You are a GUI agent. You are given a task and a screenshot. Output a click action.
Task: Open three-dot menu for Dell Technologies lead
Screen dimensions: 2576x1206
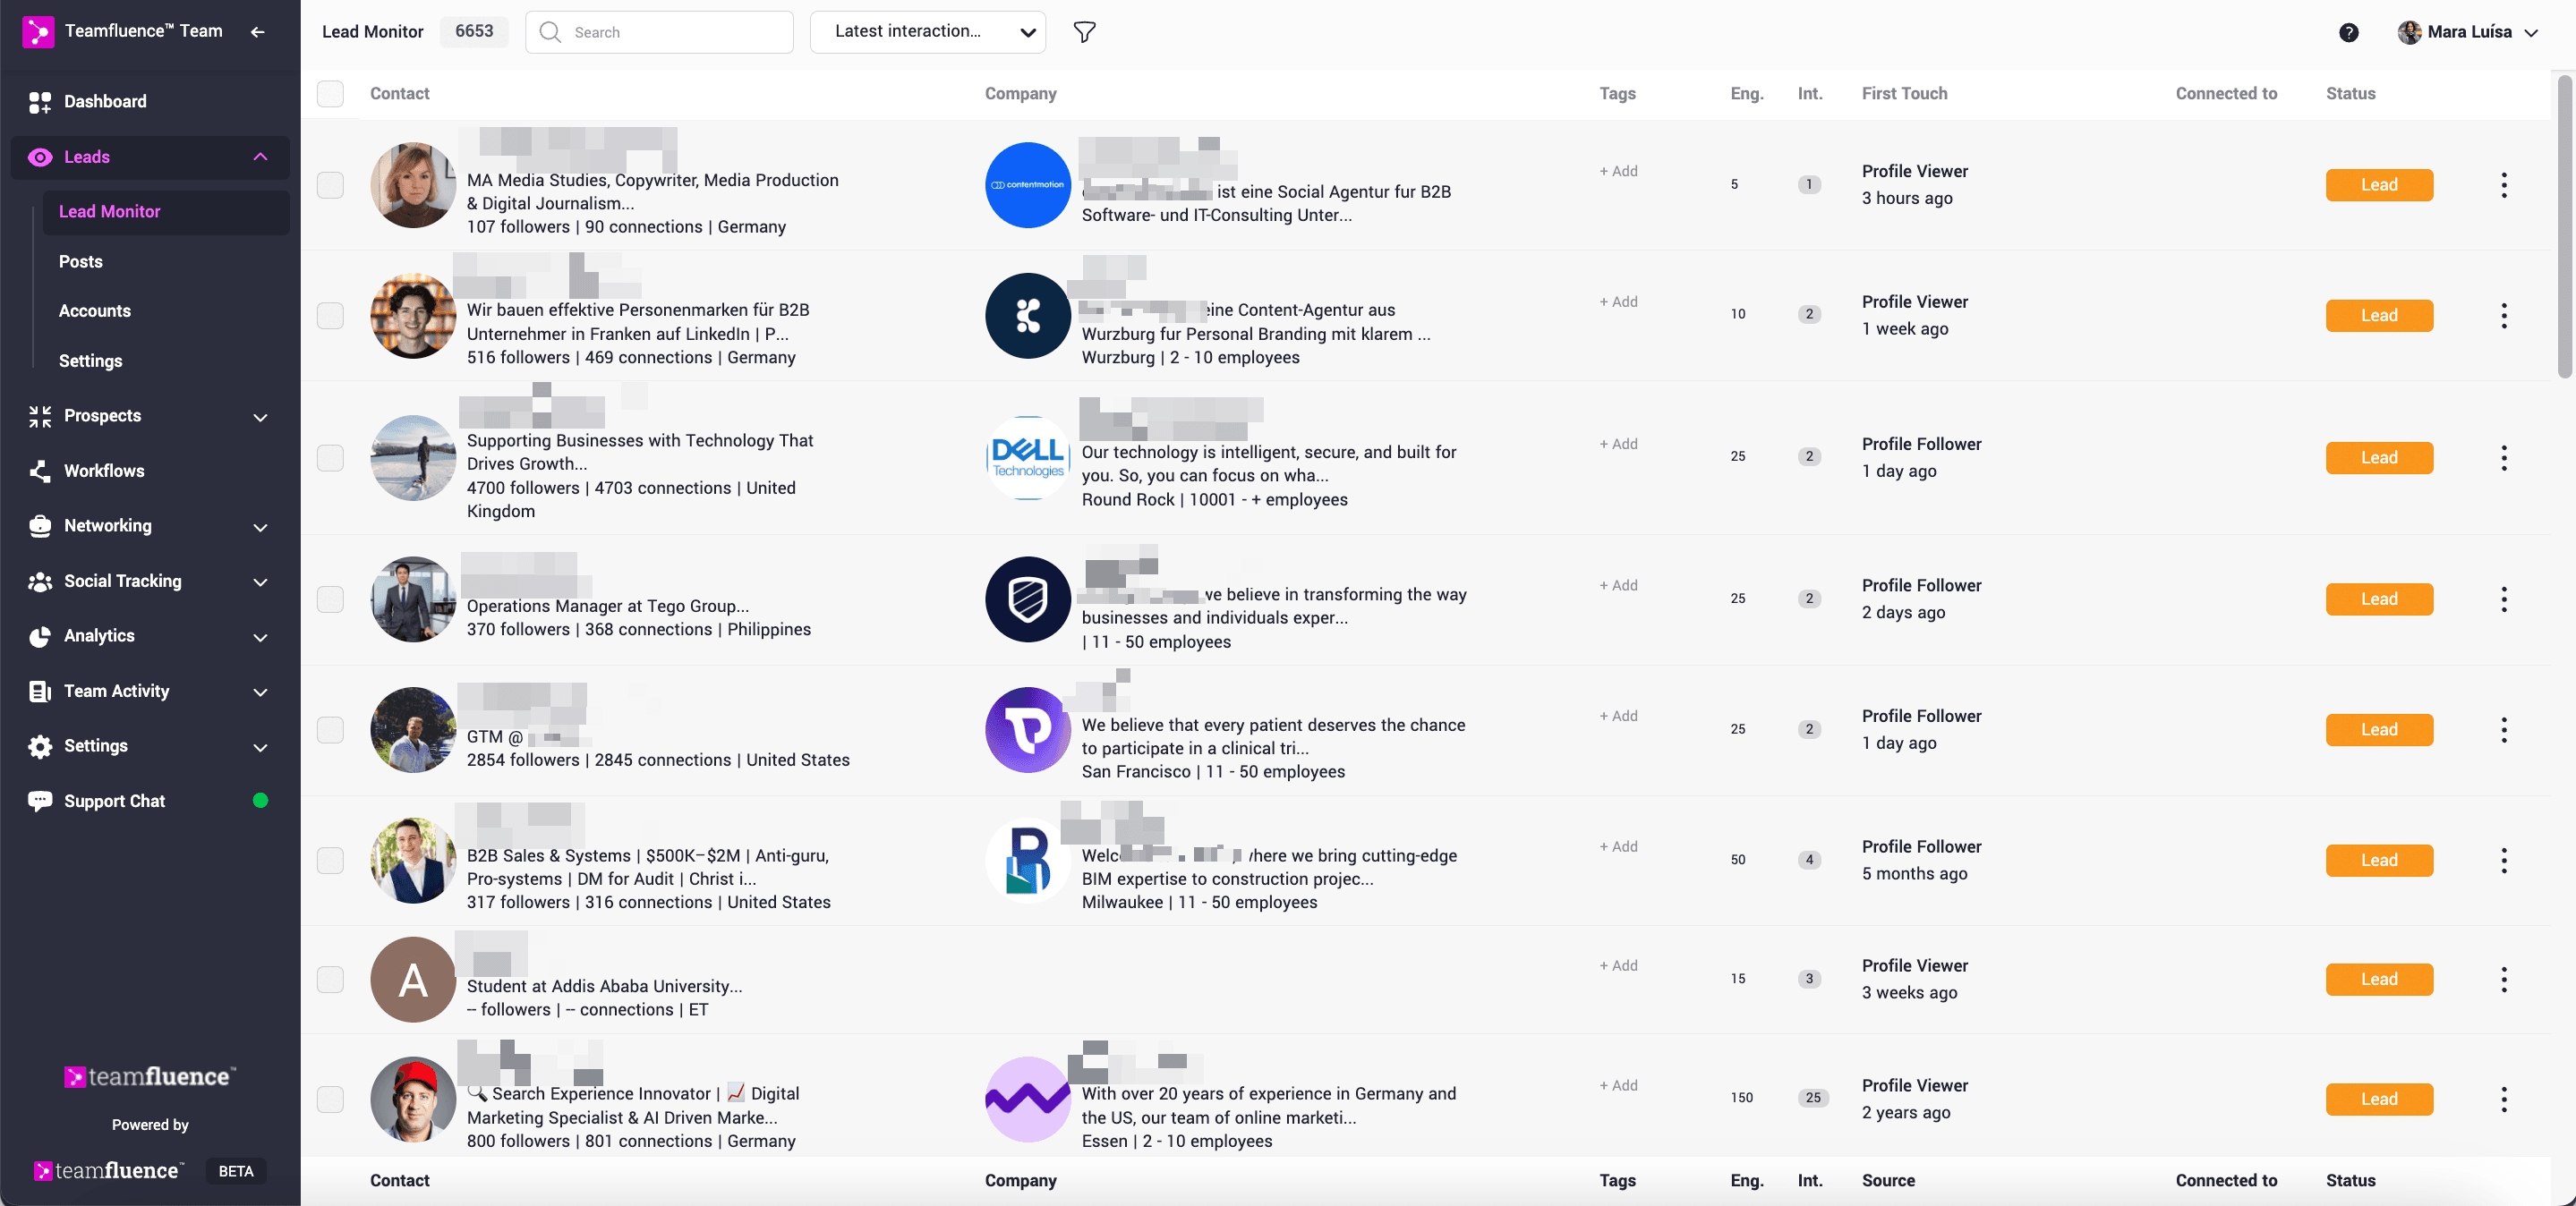coord(2503,458)
